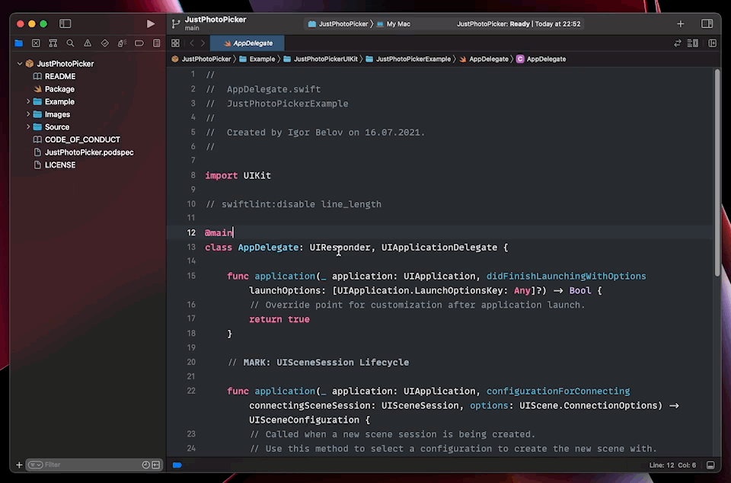Open the Example breadcrumb in the jump bar
The height and width of the screenshot is (483, 731).
pos(257,59)
